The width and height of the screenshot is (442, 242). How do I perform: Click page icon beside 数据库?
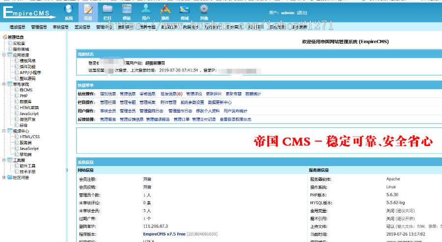pos(17,101)
